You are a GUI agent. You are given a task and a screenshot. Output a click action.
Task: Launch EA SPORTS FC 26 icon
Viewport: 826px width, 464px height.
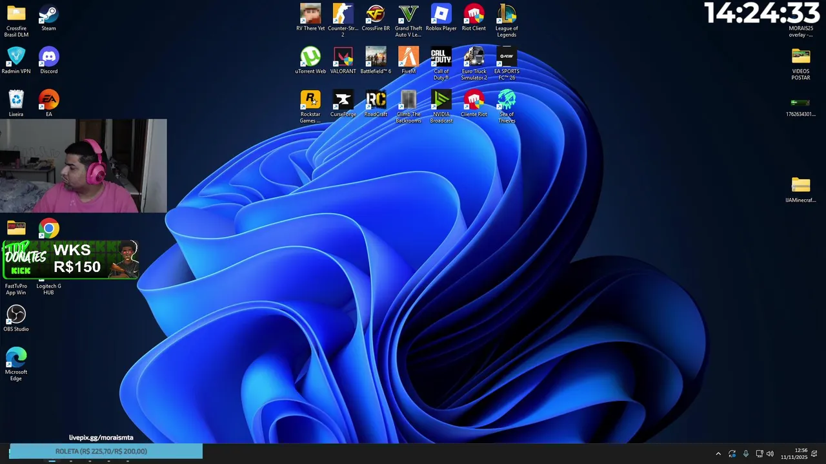(507, 64)
